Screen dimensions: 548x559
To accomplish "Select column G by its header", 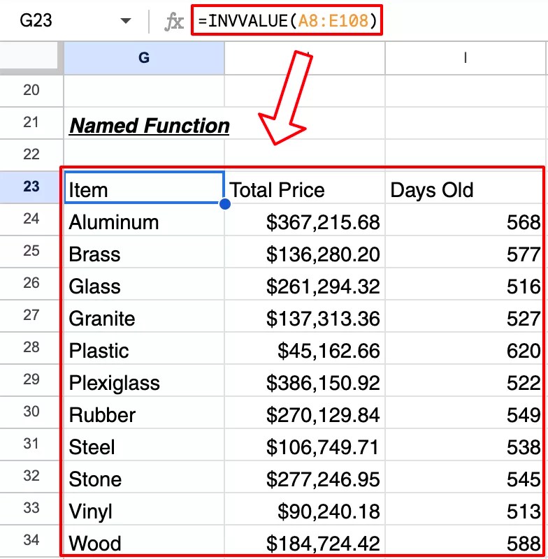I will (x=143, y=58).
